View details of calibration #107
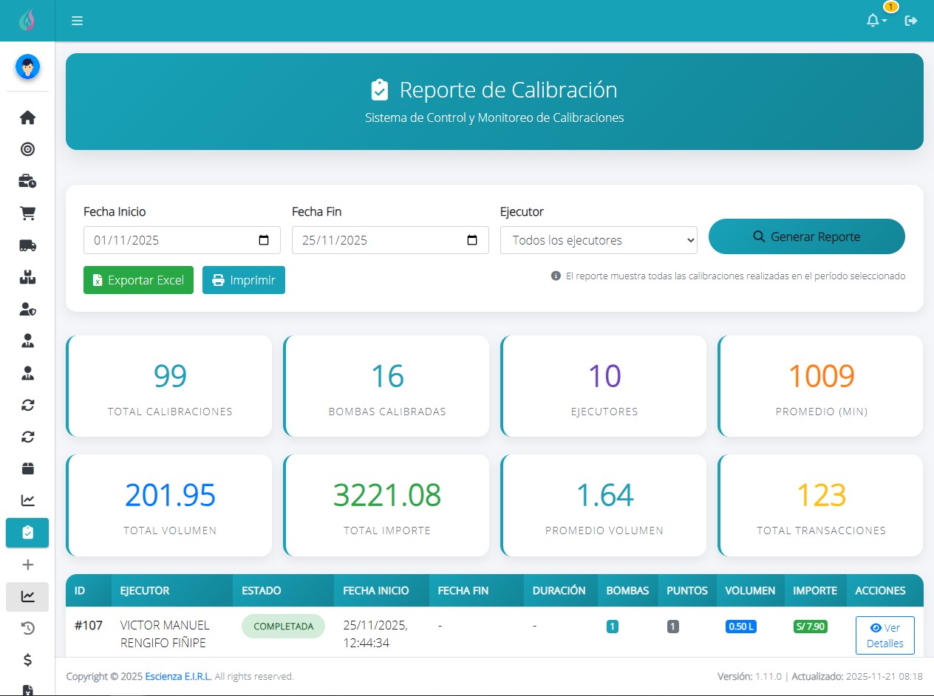The width and height of the screenshot is (934, 696). tap(884, 635)
